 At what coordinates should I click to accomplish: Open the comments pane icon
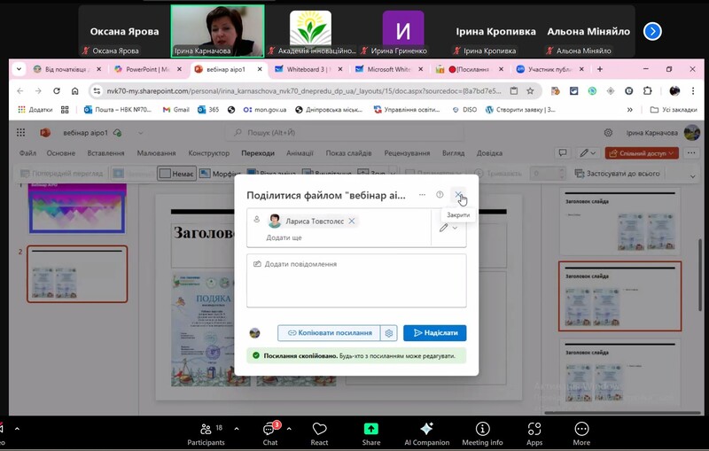click(x=563, y=152)
